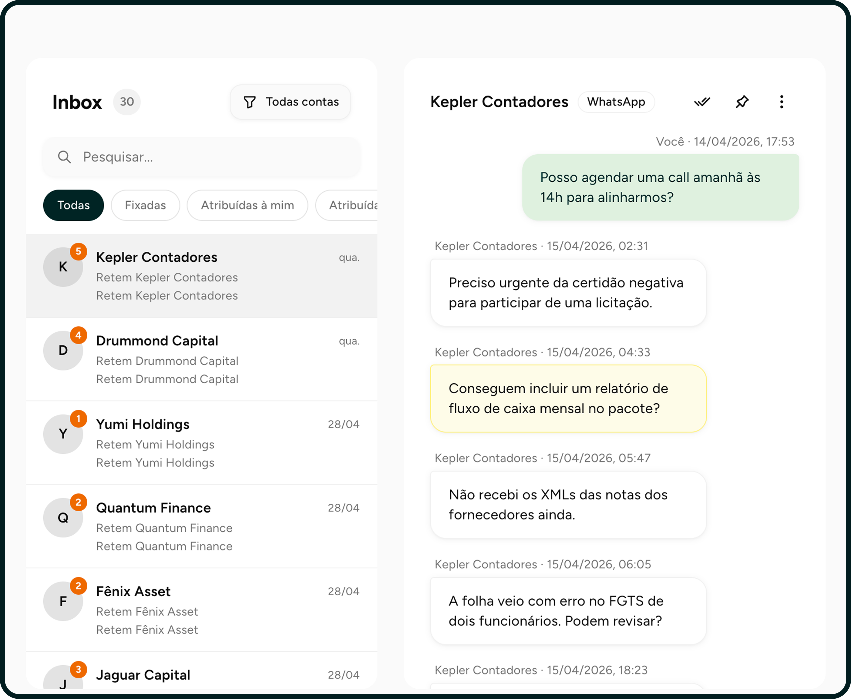Click the second Retem Yumi Holdings preview line
851x699 pixels.
tap(155, 463)
